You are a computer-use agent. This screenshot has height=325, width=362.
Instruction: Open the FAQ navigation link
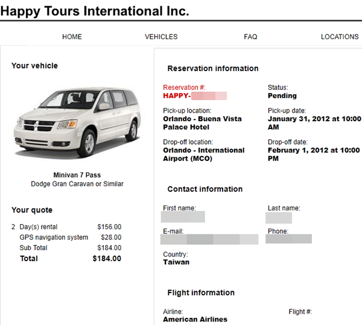tap(250, 37)
